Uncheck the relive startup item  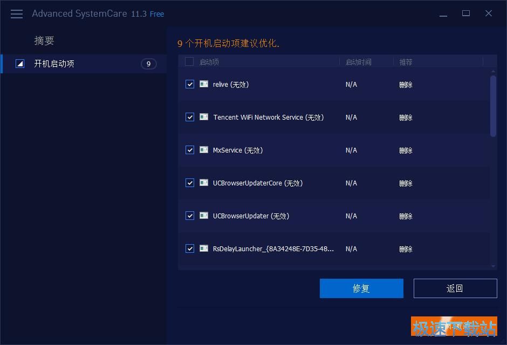click(189, 84)
